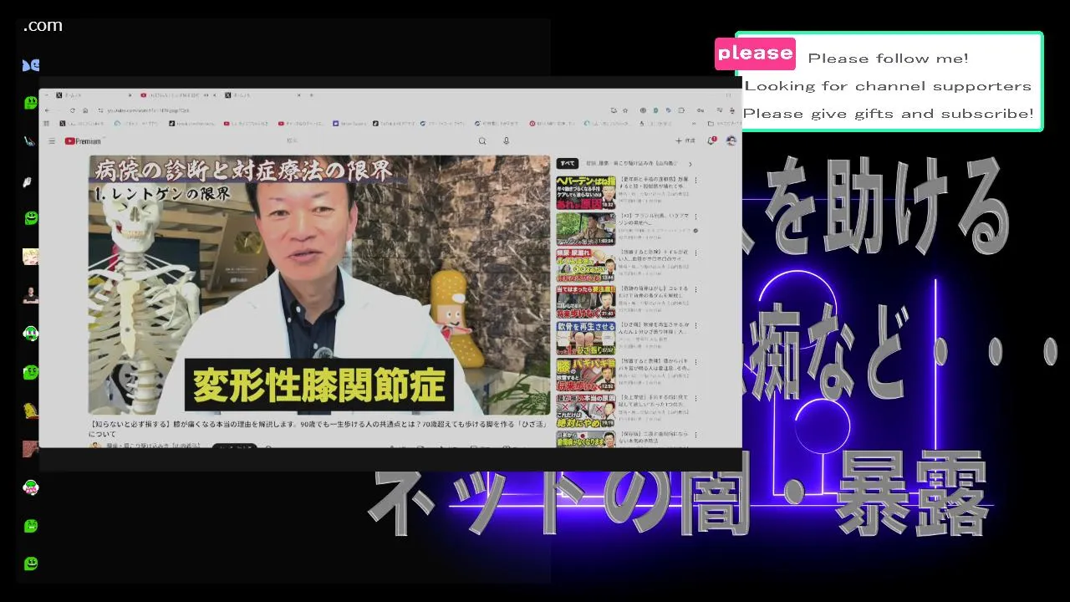
Task: Open options menu for 炎上覚悟 video
Action: [x=695, y=399]
